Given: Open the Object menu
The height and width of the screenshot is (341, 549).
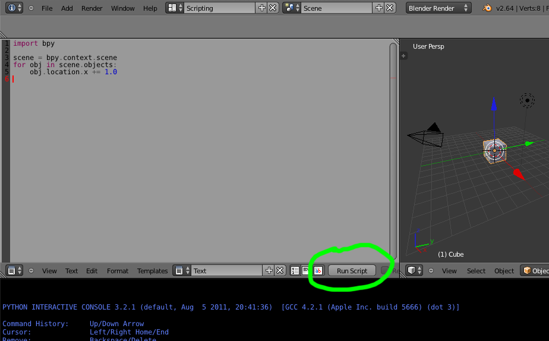Looking at the screenshot, I should pyautogui.click(x=504, y=271).
